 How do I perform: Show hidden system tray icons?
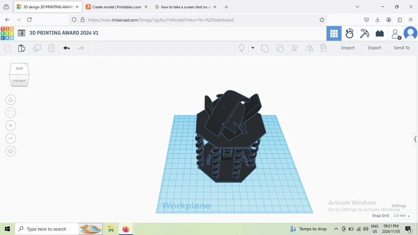click(x=336, y=229)
